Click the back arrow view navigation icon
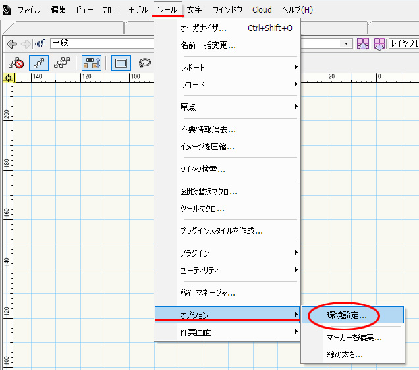Screen dimensions: 419x370 (x=11, y=44)
